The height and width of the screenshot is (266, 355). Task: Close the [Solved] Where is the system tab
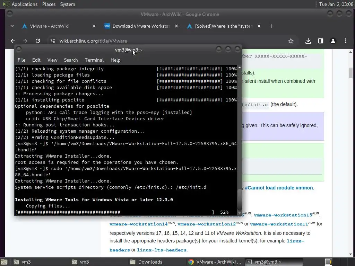point(259,26)
